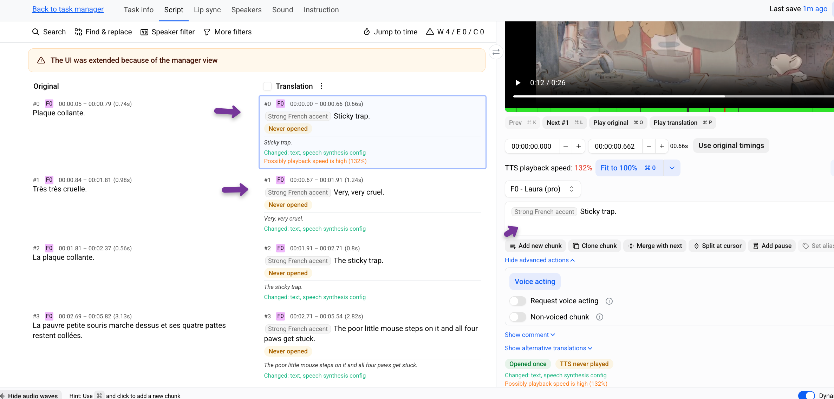The image size is (834, 399).
Task: Click F0 speaker badge on original chunk #0
Action: pos(49,103)
